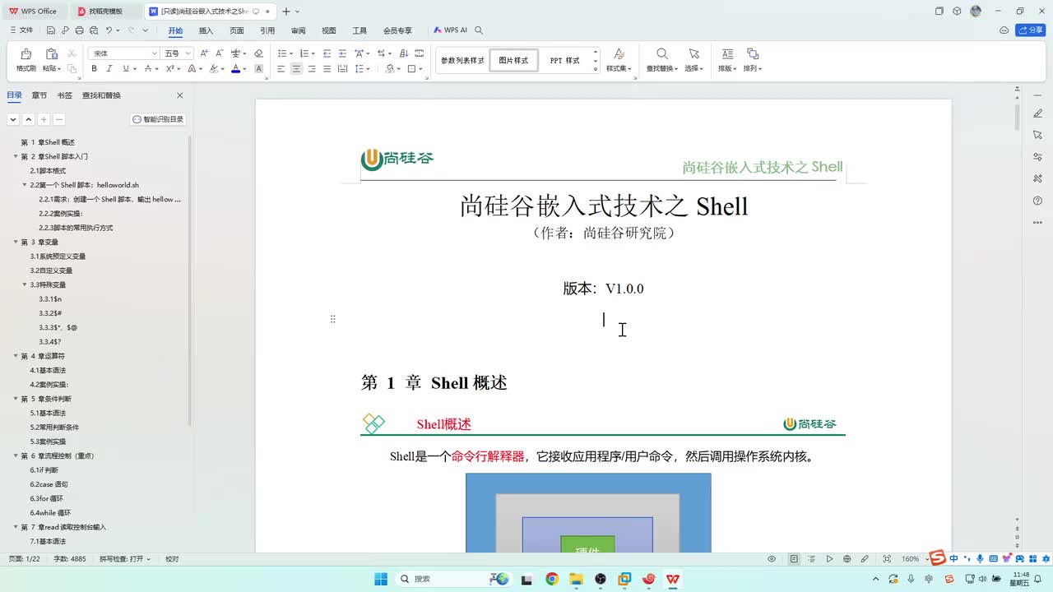1053x592 pixels.
Task: Click the text highlight color button
Action: click(214, 69)
